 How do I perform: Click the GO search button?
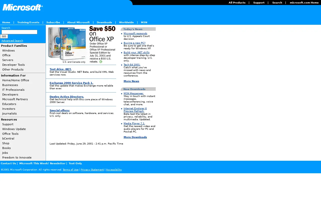4,36
